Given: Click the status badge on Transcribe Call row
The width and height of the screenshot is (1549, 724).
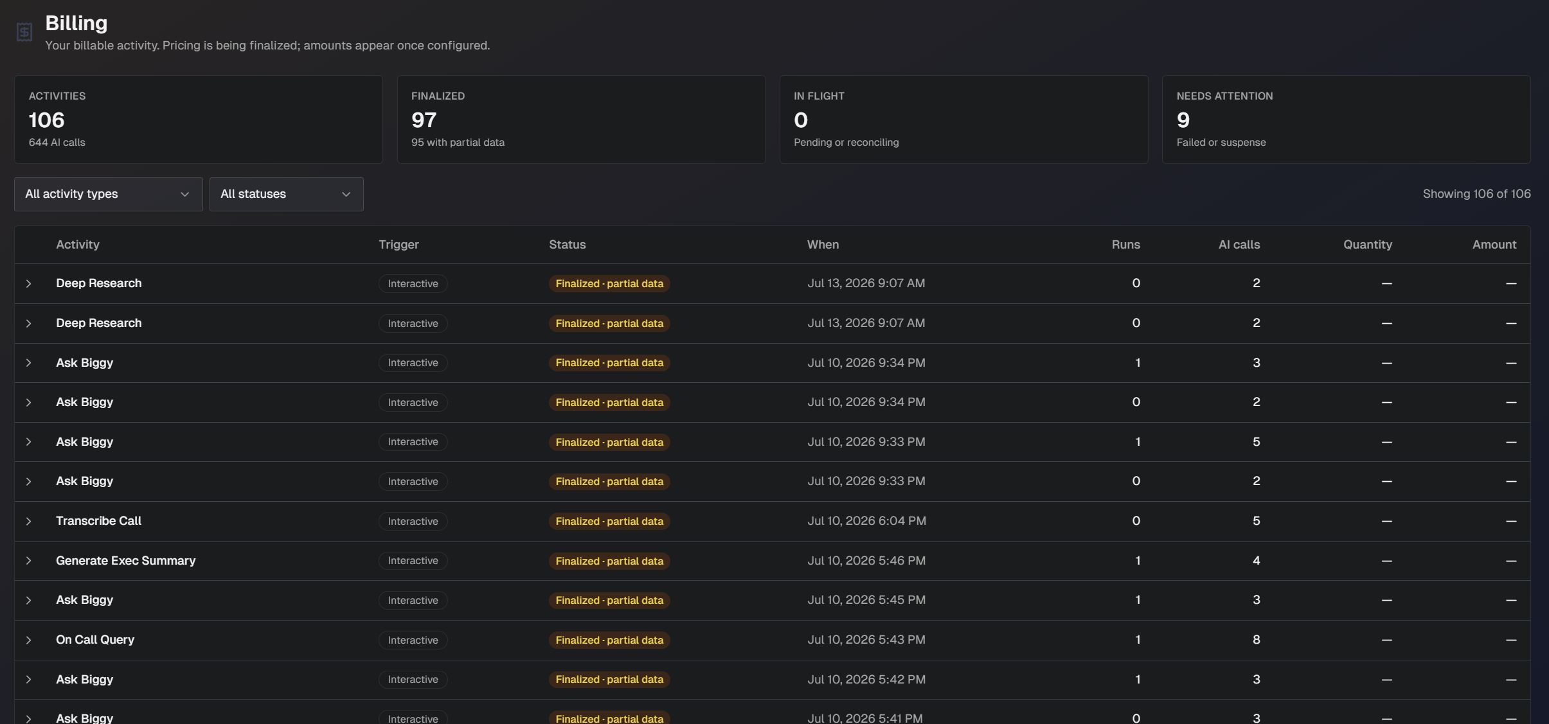Looking at the screenshot, I should coord(609,521).
